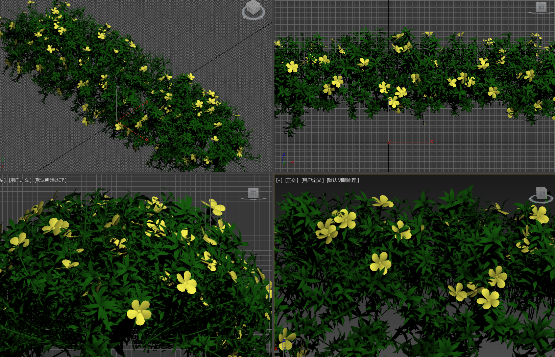Open the [+] general viewport menu

pyautogui.click(x=279, y=180)
